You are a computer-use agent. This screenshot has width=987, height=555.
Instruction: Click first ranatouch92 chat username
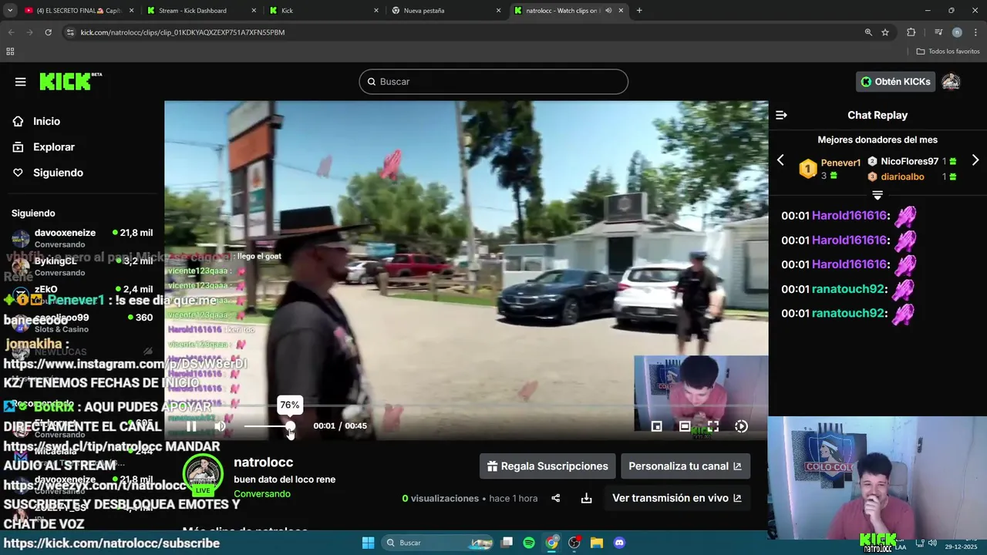click(847, 289)
